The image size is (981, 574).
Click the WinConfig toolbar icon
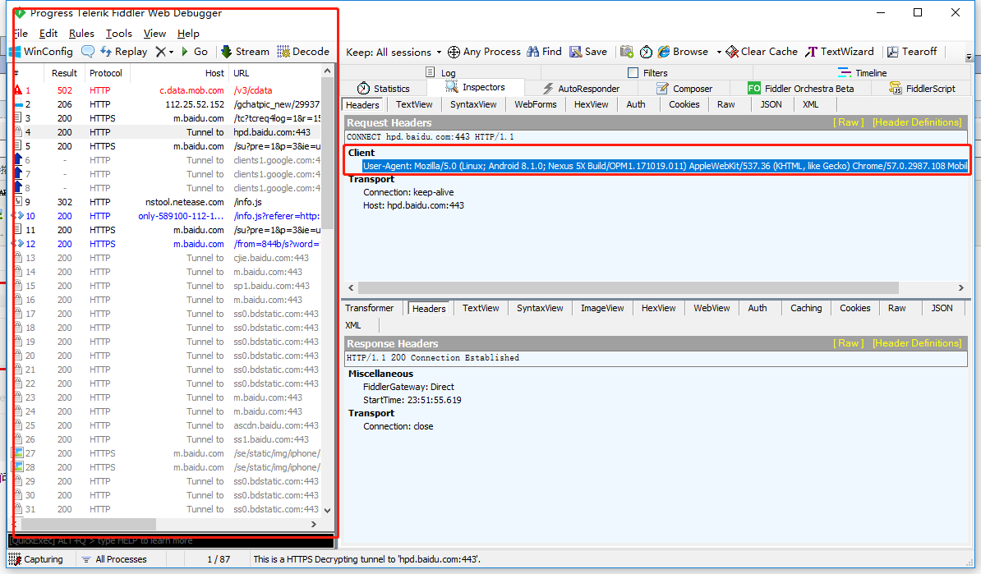point(41,52)
